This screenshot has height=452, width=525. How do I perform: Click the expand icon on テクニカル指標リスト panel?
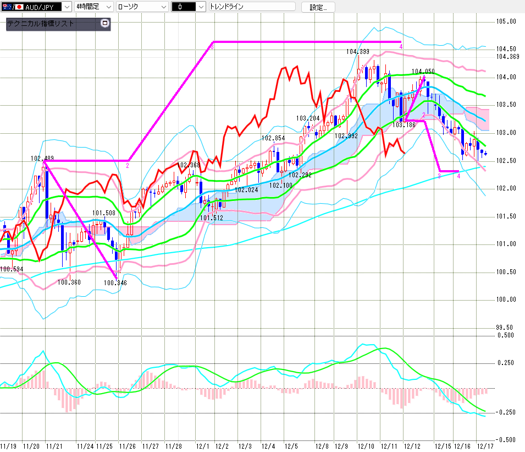click(x=106, y=24)
